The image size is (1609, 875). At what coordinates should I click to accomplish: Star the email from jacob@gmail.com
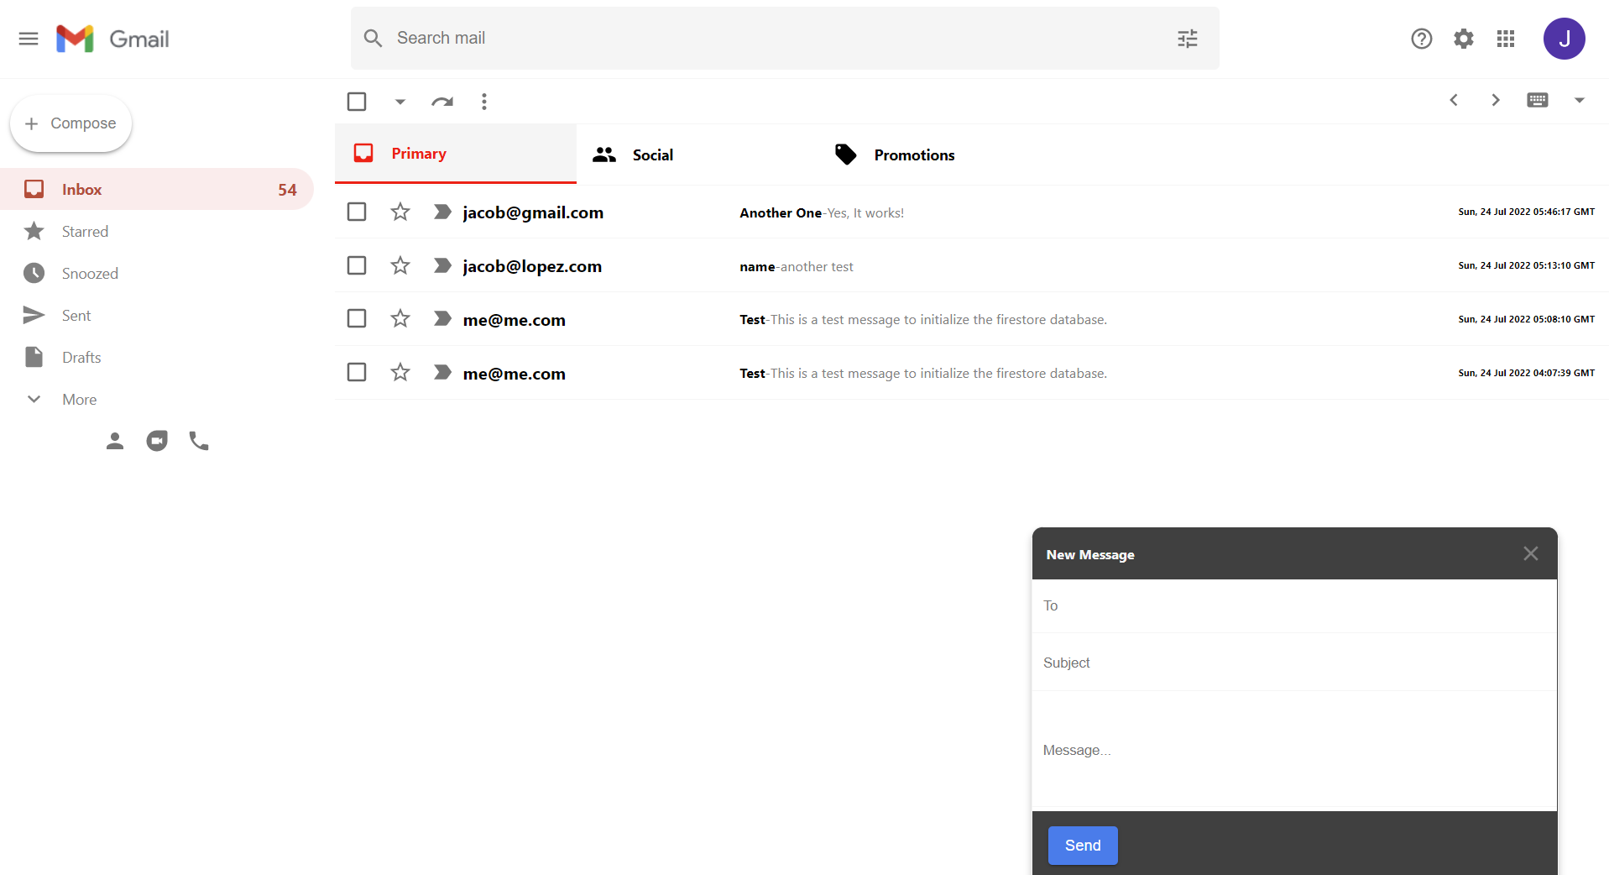pos(400,212)
